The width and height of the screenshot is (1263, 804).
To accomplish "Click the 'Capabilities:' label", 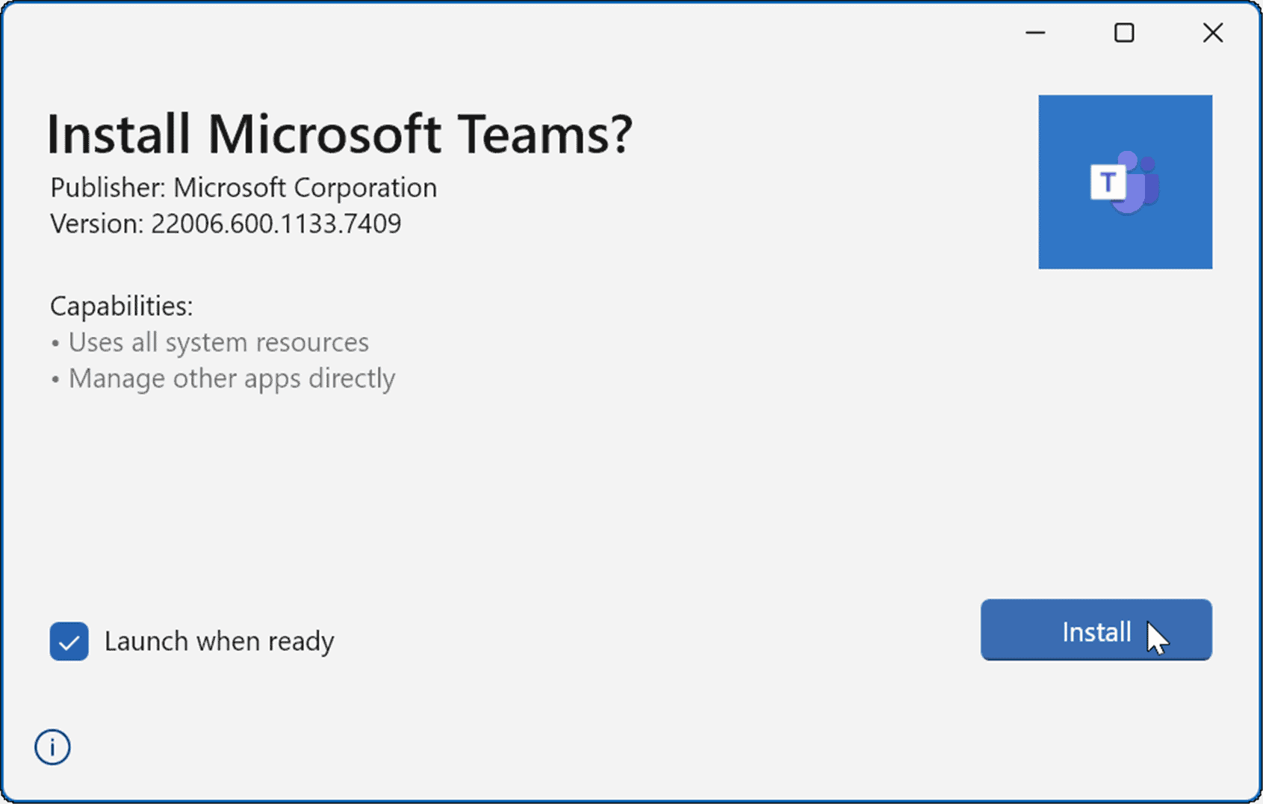I will click(120, 306).
